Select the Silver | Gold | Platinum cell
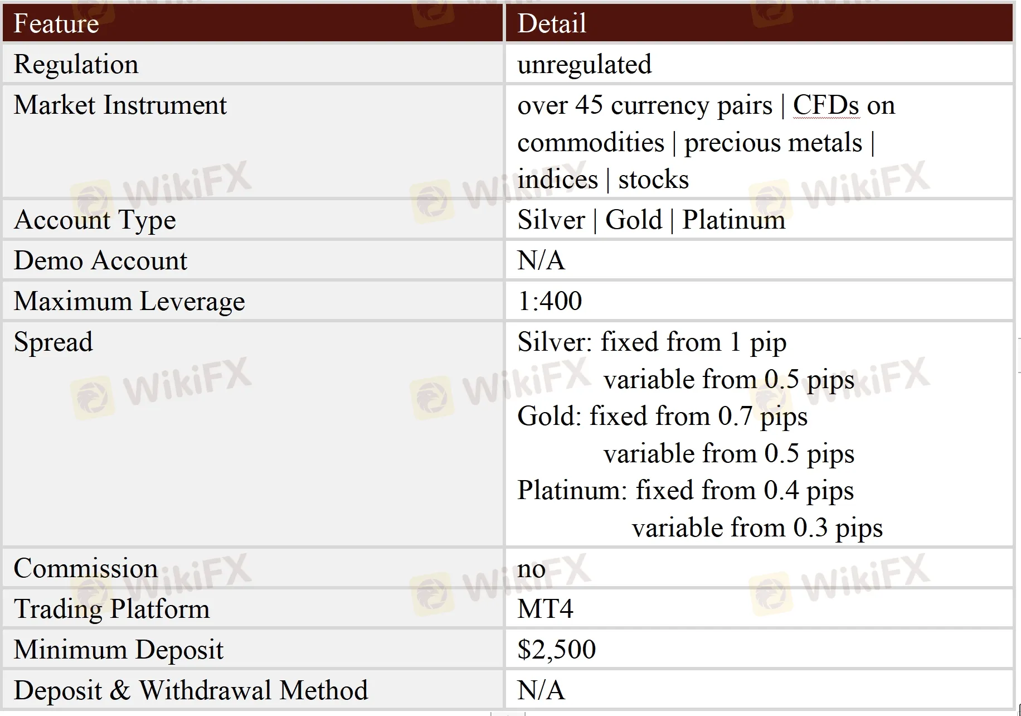 point(651,220)
